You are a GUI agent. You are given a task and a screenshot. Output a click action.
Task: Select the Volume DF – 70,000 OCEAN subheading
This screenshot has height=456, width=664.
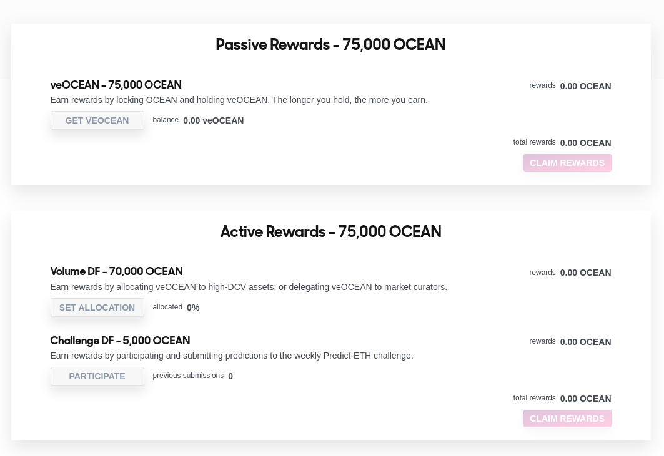pos(116,271)
